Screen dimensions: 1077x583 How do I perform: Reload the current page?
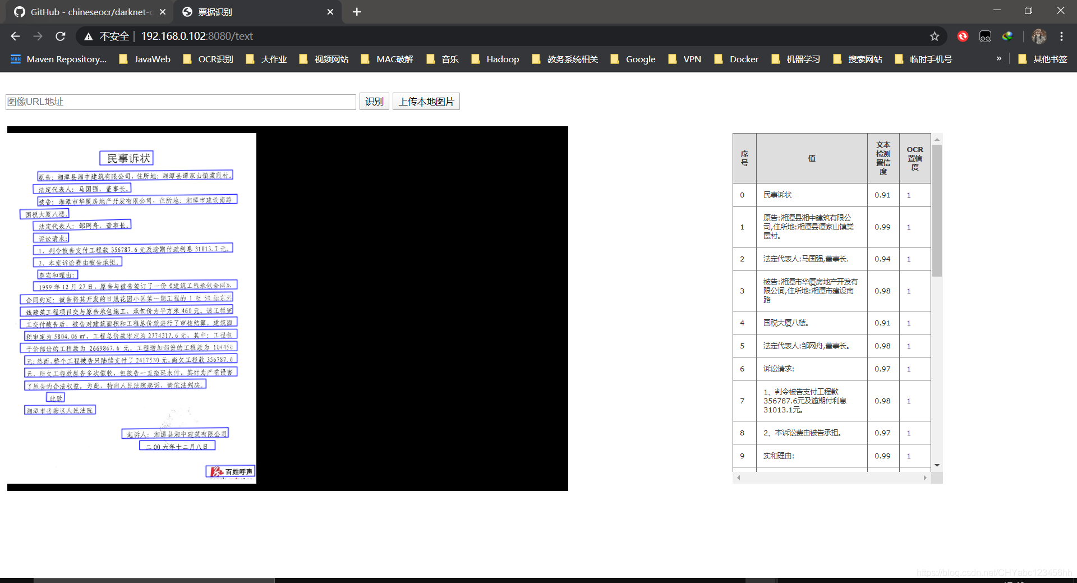point(60,36)
